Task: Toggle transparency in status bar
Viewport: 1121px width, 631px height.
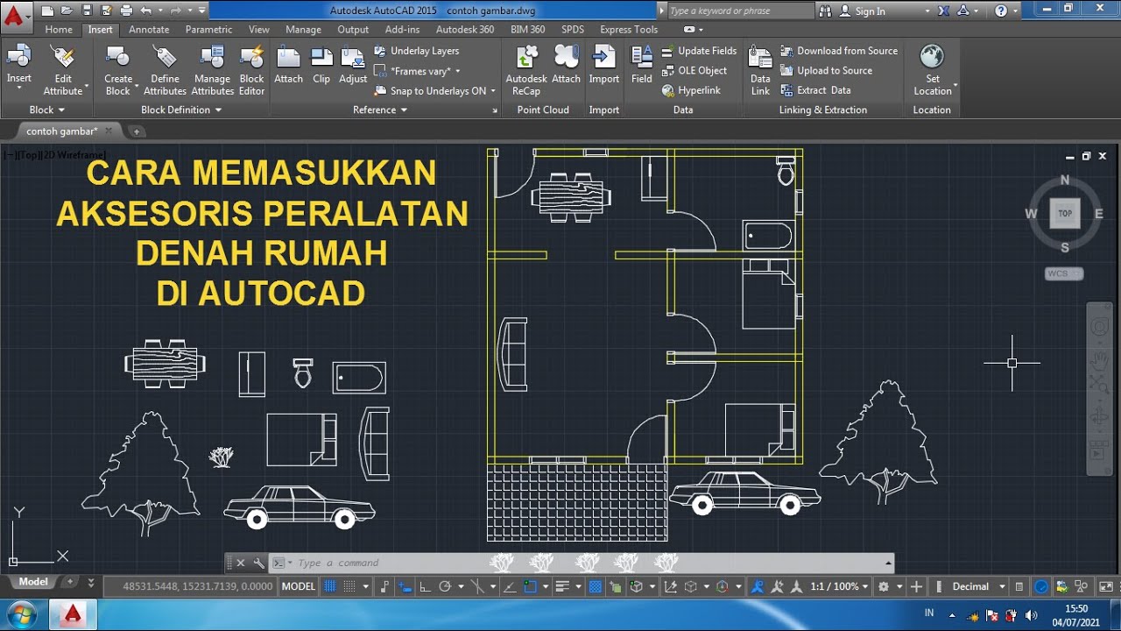Action: click(595, 586)
